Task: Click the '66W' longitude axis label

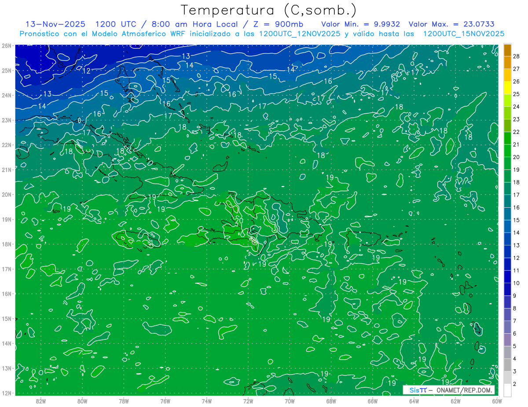Action: click(373, 400)
